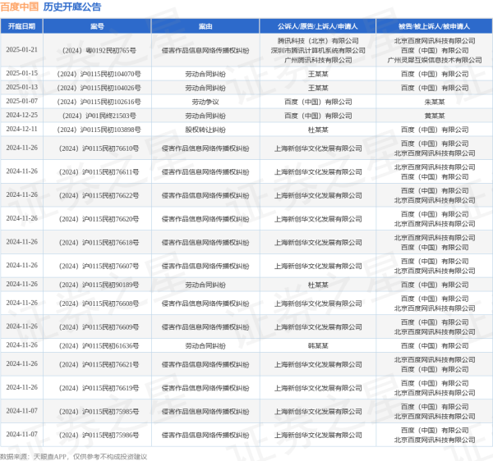The image size is (493, 461).
Task: Click defendant 黄某某
Action: pyautogui.click(x=435, y=116)
